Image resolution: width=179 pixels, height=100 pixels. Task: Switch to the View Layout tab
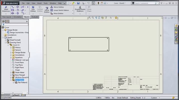click(7, 17)
